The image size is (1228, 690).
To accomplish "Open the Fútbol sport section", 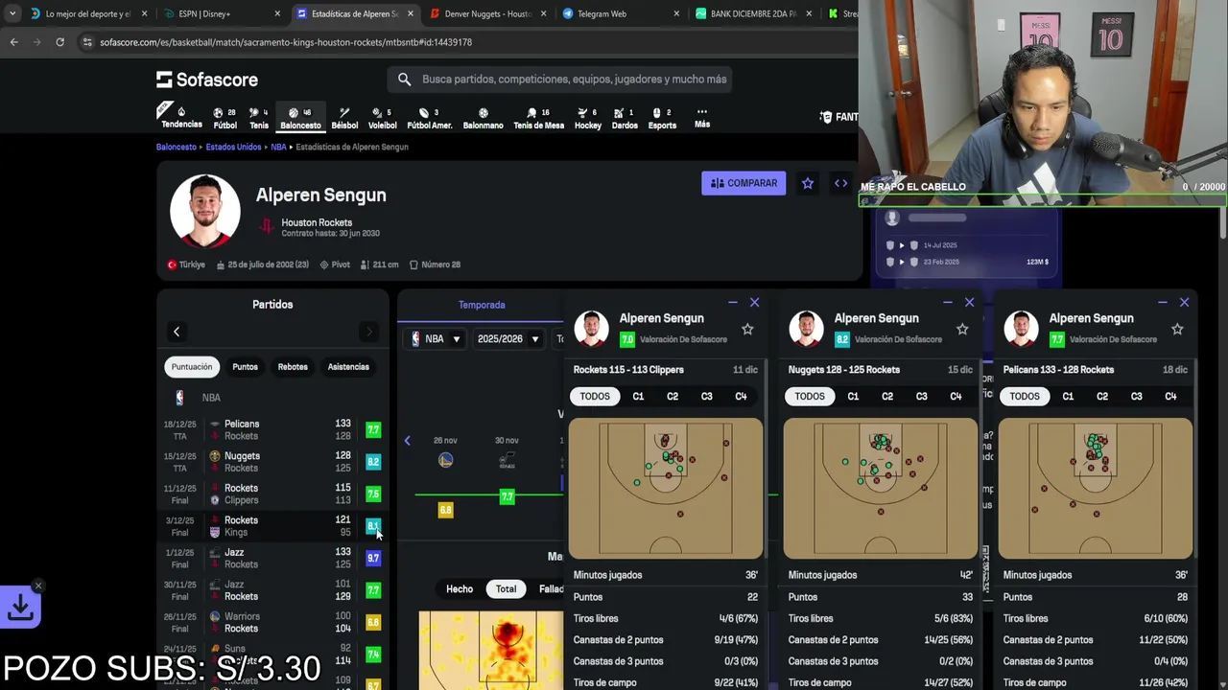I will tap(225, 118).
